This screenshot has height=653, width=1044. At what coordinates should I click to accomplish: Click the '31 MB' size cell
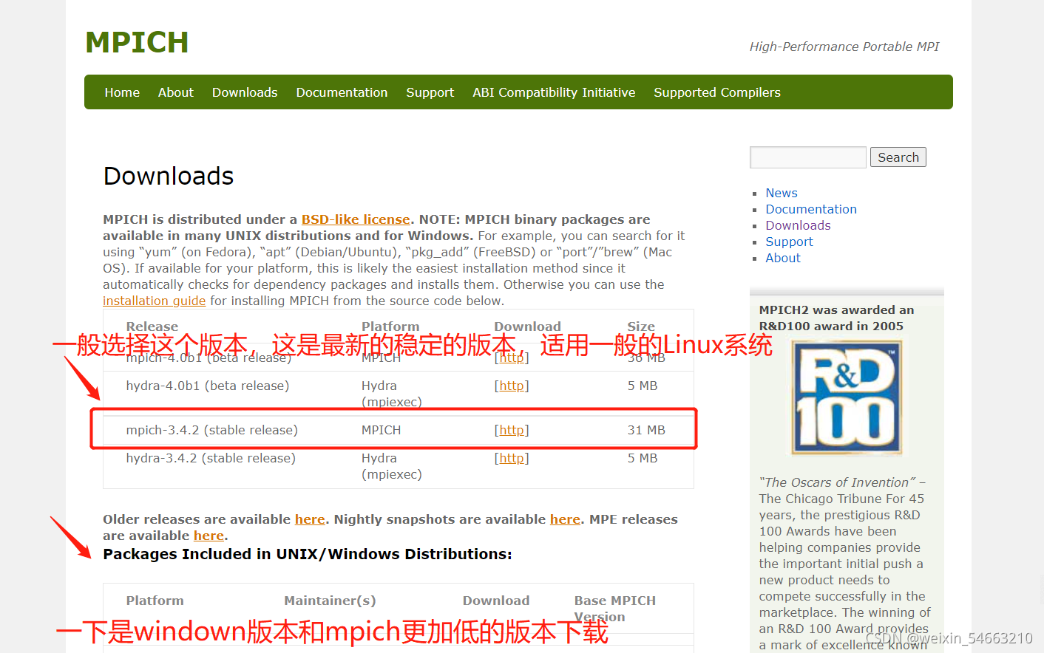click(x=646, y=430)
